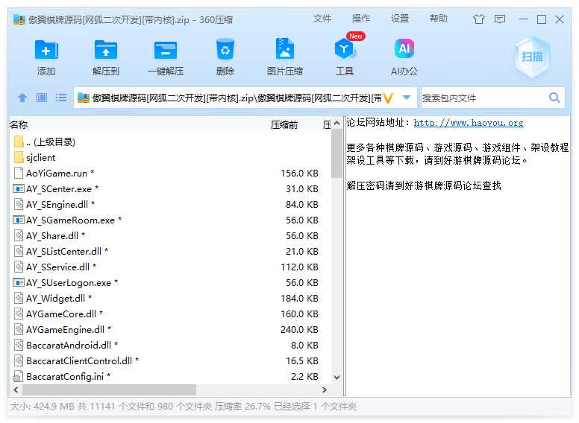Go up one level with the arrow icon
The image size is (579, 423).
tap(22, 98)
